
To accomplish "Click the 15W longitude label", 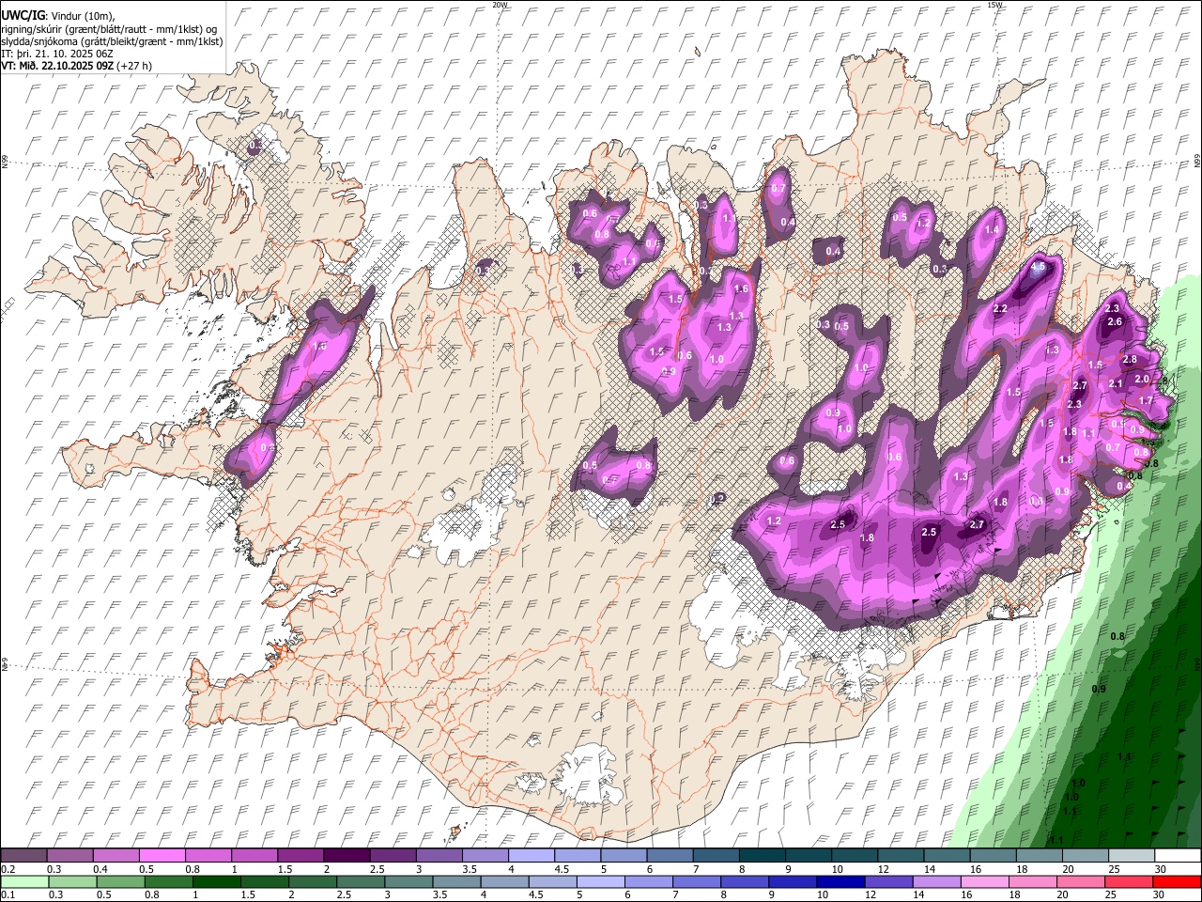I will (x=994, y=5).
